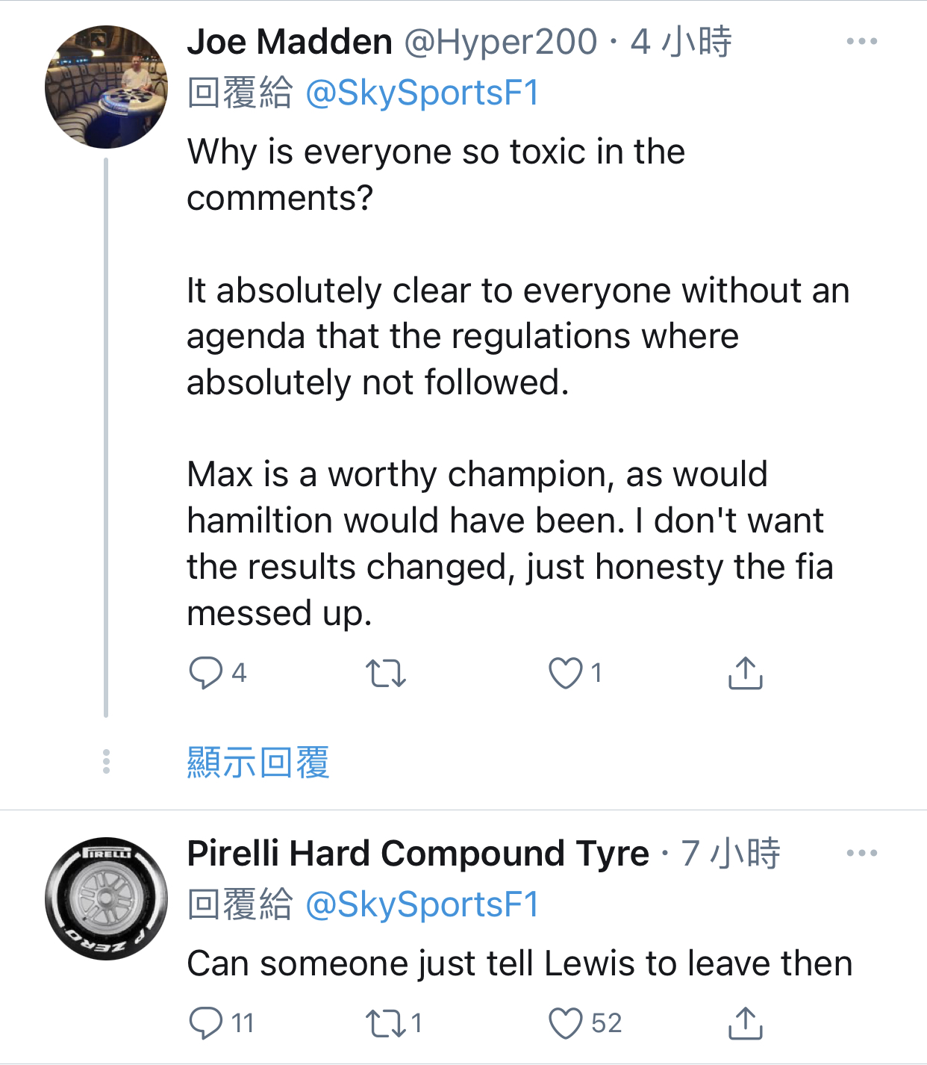Viewport: 927px width, 1065px height.
Task: Reply to Pirelli Hard Compound Tyre tweet
Action: 206,1022
